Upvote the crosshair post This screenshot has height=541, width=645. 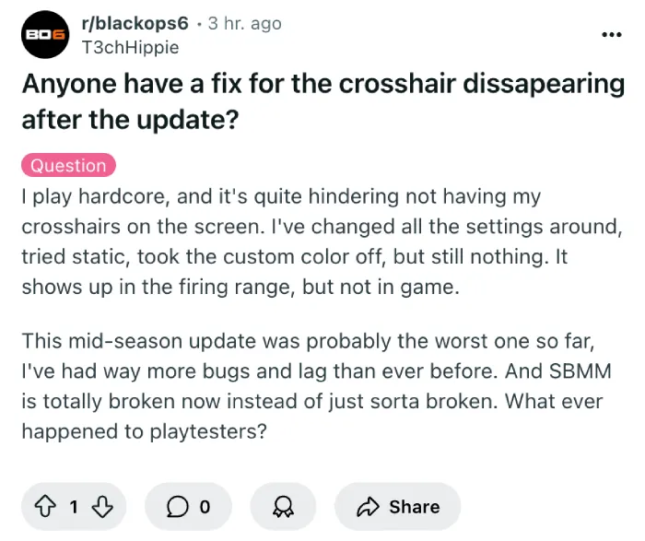45,507
